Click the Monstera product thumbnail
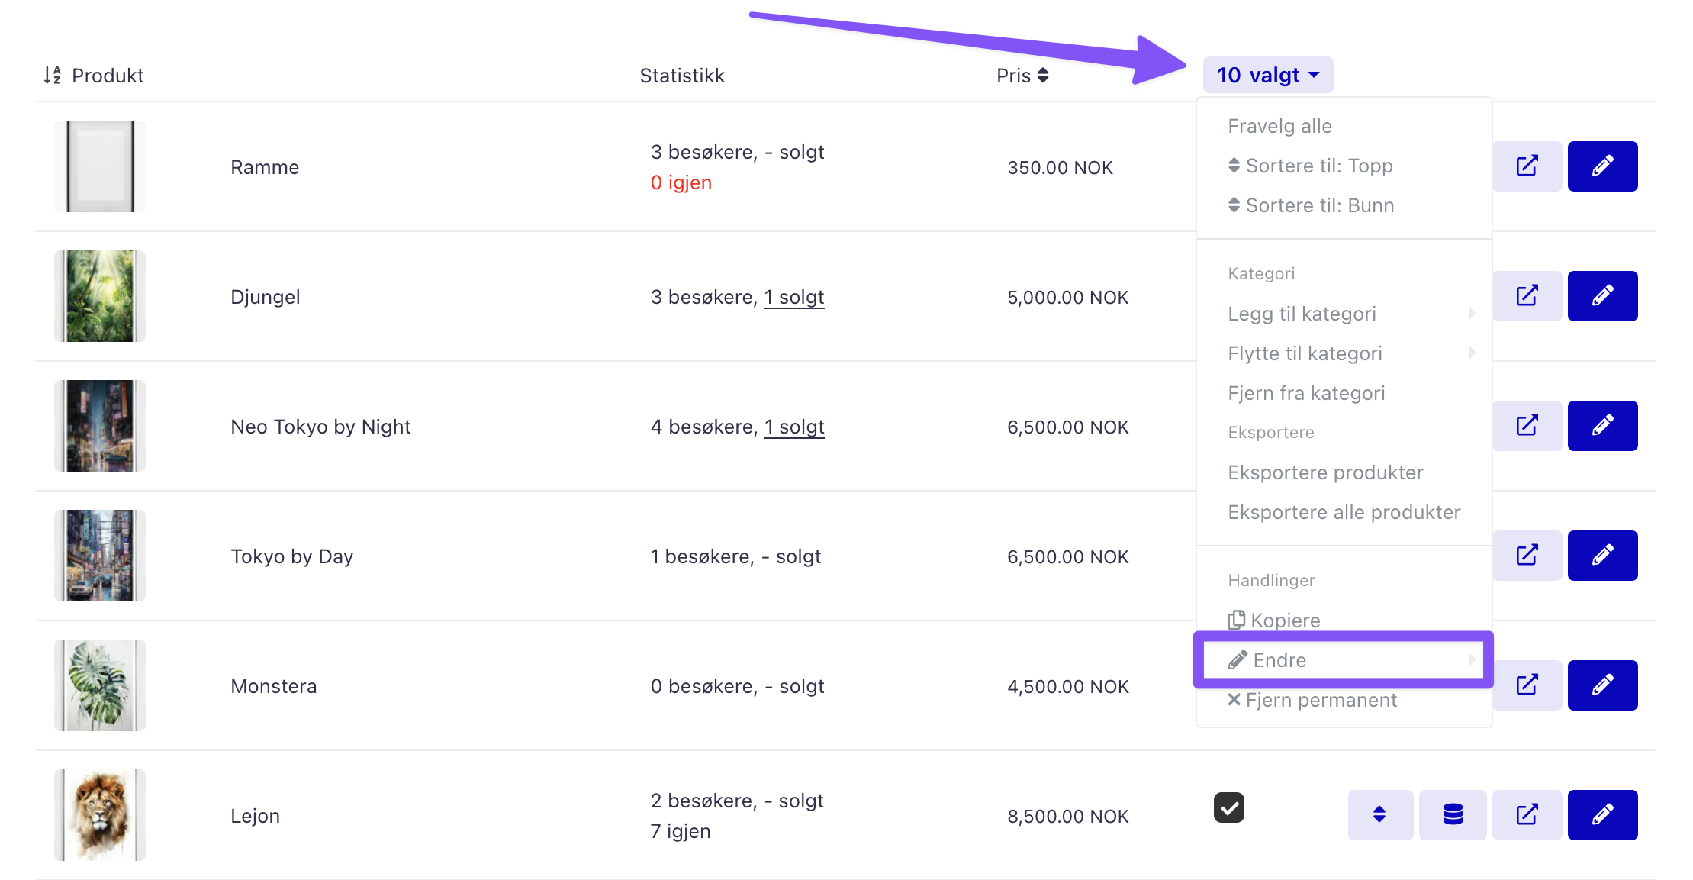 click(100, 685)
